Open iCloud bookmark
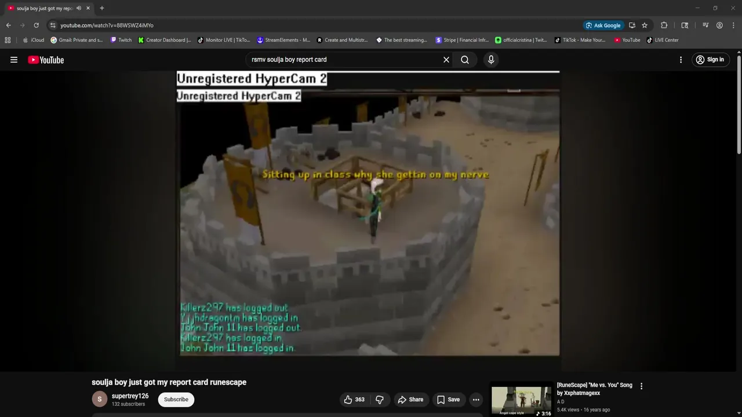This screenshot has height=417, width=742. click(x=33, y=40)
